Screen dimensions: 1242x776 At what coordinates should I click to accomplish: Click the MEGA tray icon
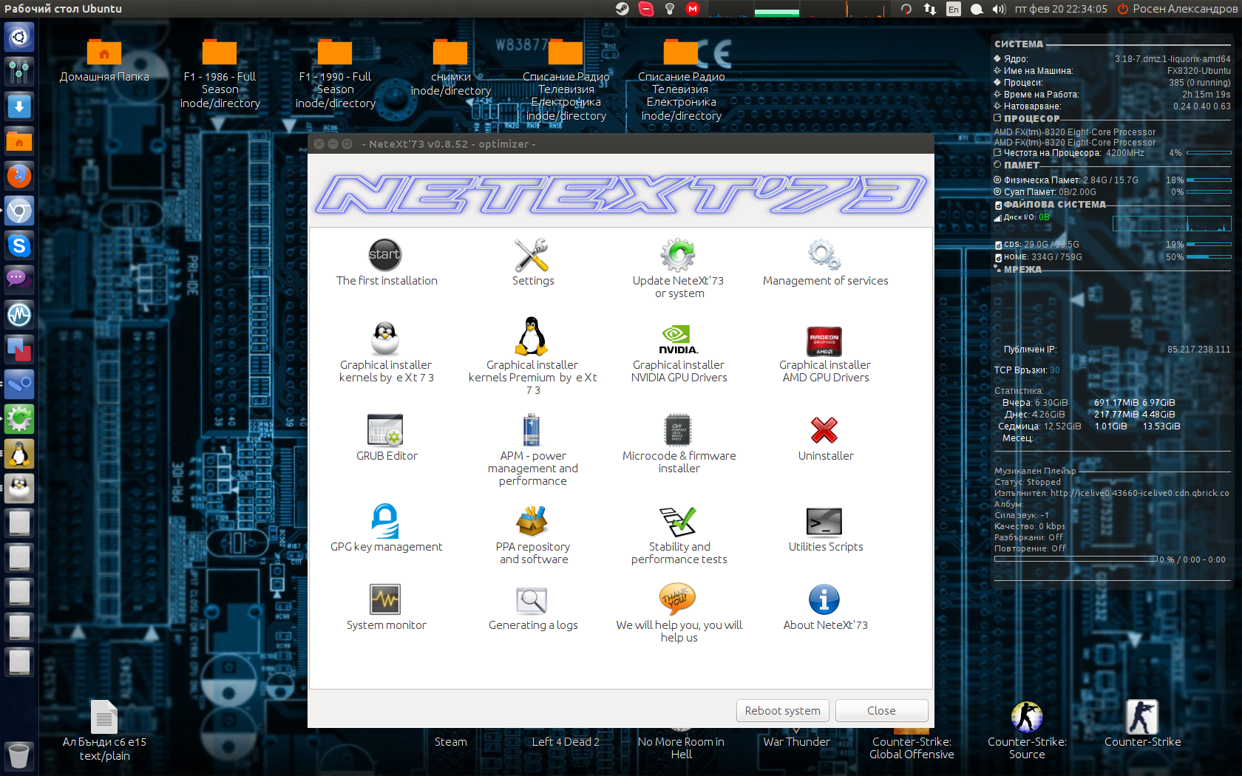(693, 9)
